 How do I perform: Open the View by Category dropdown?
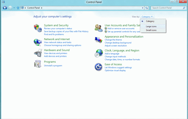click(147, 17)
